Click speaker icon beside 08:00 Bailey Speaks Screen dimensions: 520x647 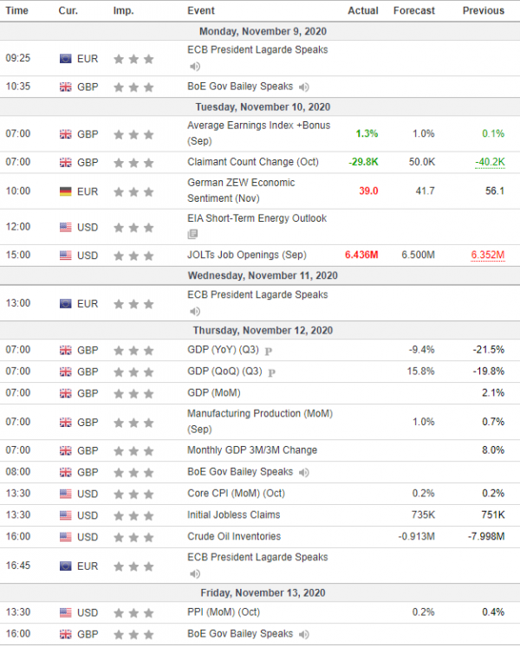(304, 472)
